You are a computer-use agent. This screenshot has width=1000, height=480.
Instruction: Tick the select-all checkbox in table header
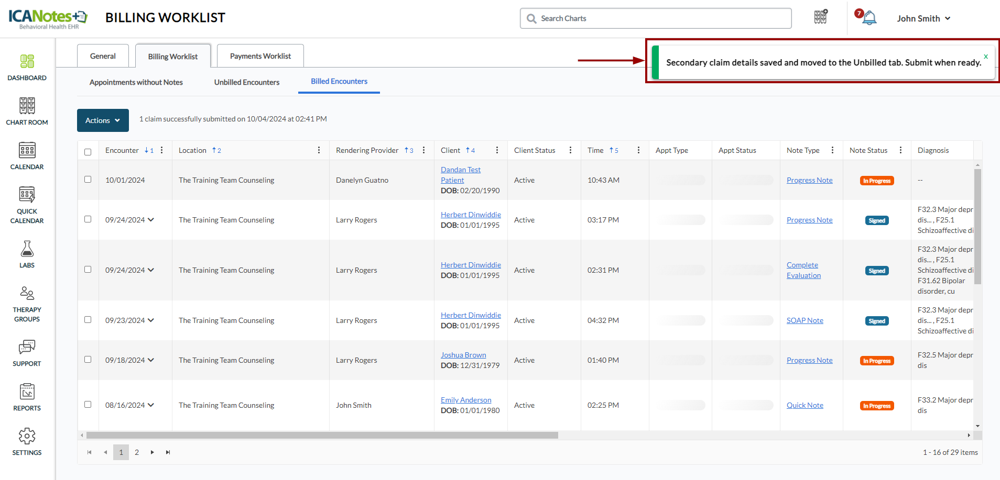88,152
